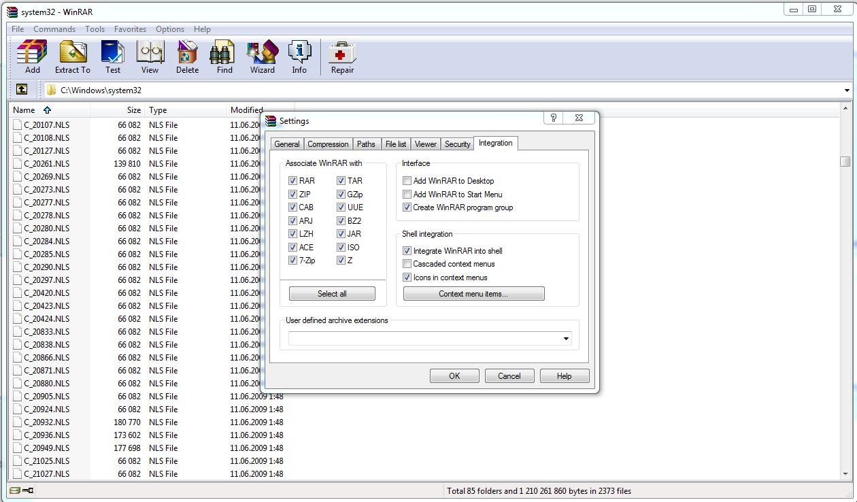Open the Wizard toolbar icon
The width and height of the screenshot is (857, 502).
263,57
